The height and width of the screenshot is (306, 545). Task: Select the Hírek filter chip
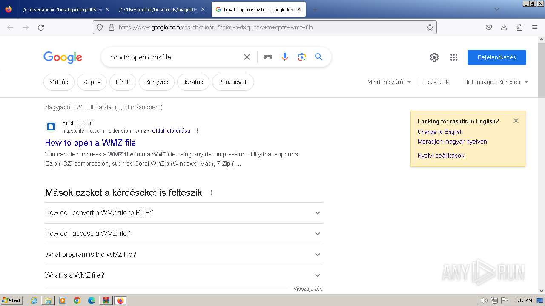123,82
